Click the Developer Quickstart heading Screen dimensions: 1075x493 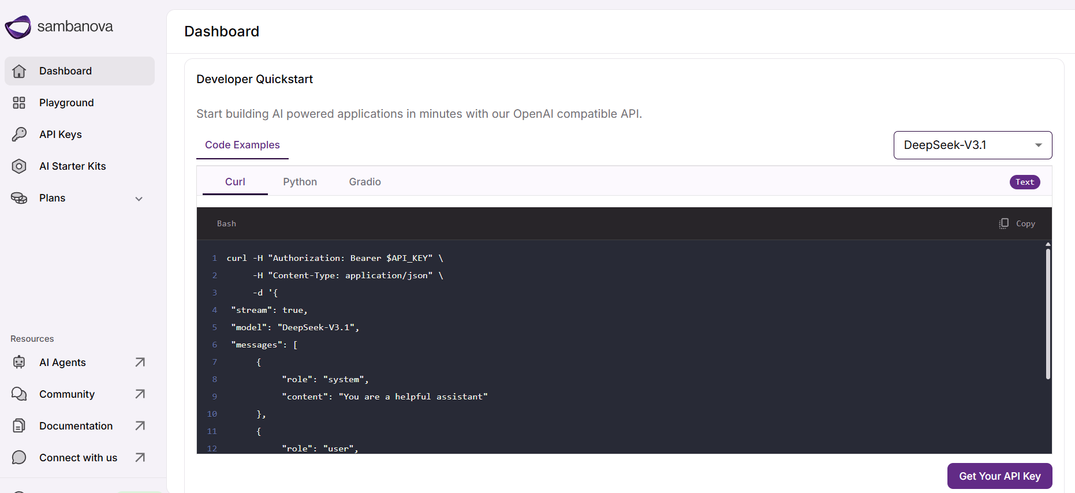pos(255,79)
